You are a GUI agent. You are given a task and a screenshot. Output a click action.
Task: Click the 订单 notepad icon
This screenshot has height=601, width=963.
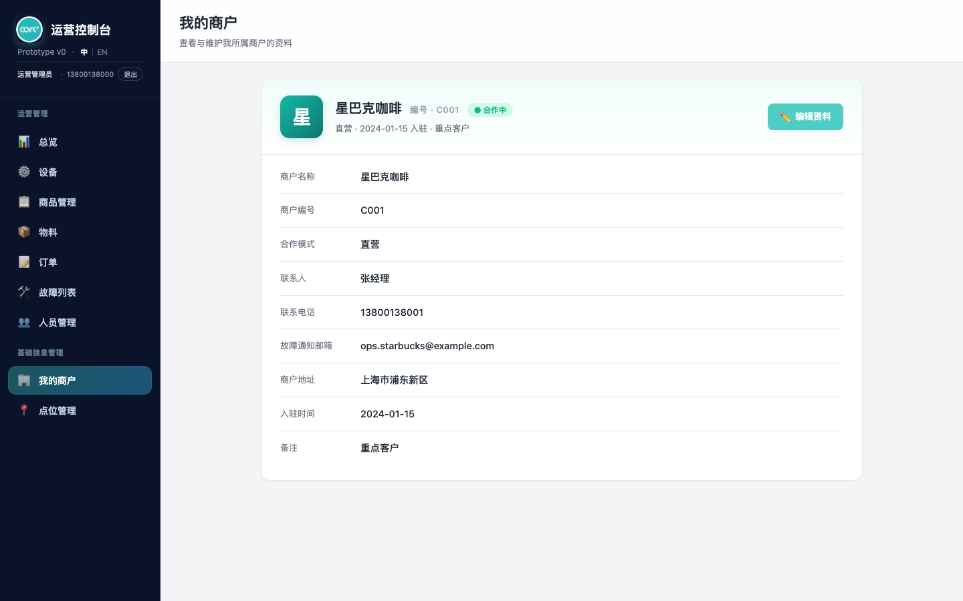tap(24, 262)
